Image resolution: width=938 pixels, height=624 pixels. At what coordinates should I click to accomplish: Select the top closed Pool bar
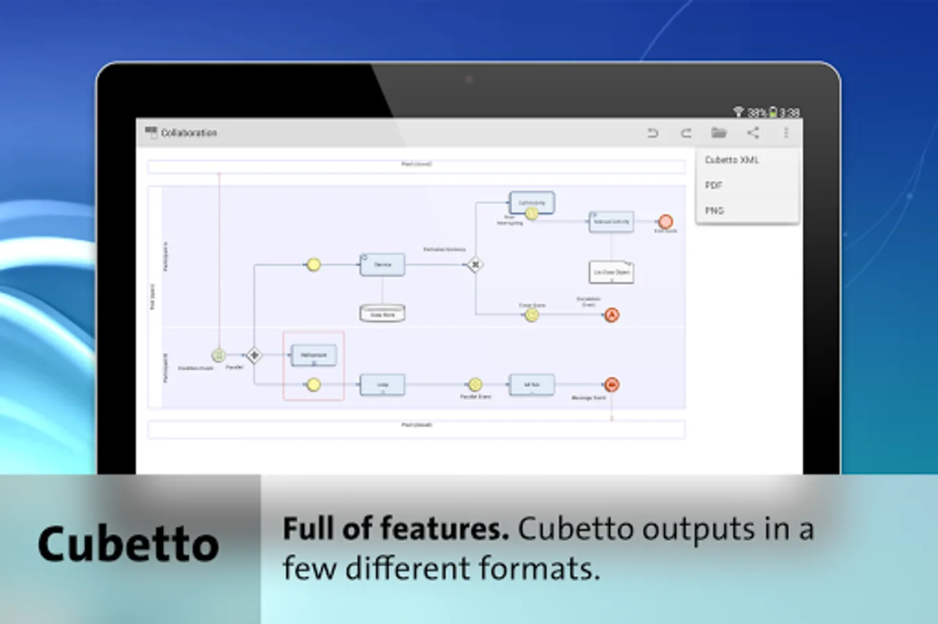pyautogui.click(x=417, y=166)
